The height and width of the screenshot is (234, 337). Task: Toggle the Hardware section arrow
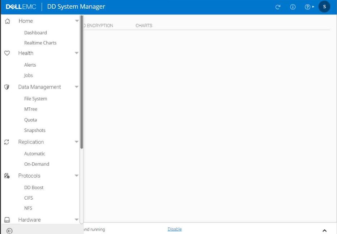coord(77,220)
